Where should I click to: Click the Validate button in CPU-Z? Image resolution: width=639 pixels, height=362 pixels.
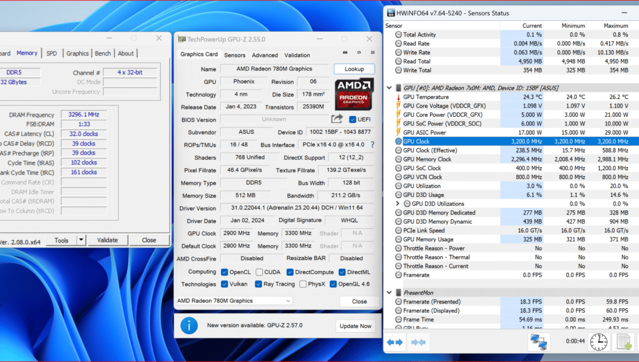pos(108,240)
